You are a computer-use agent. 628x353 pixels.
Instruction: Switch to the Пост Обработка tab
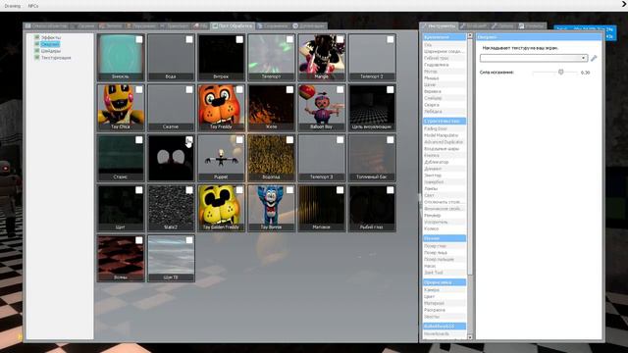[x=233, y=25]
